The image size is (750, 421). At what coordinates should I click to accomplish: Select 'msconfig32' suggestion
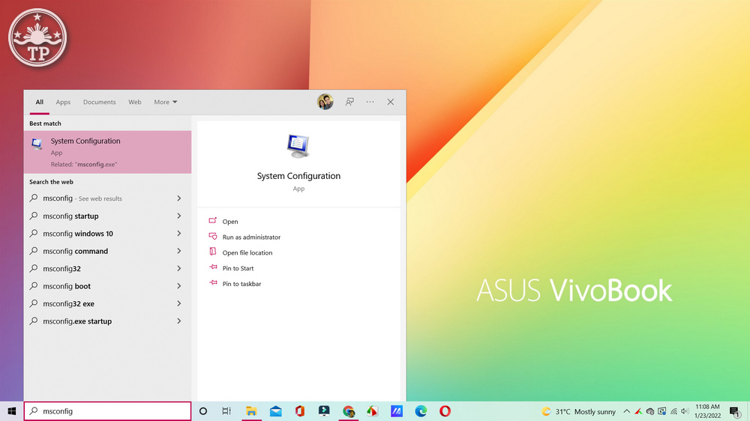[x=107, y=269]
